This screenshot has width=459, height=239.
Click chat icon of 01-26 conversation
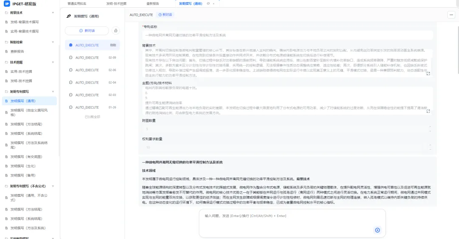(x=71, y=107)
